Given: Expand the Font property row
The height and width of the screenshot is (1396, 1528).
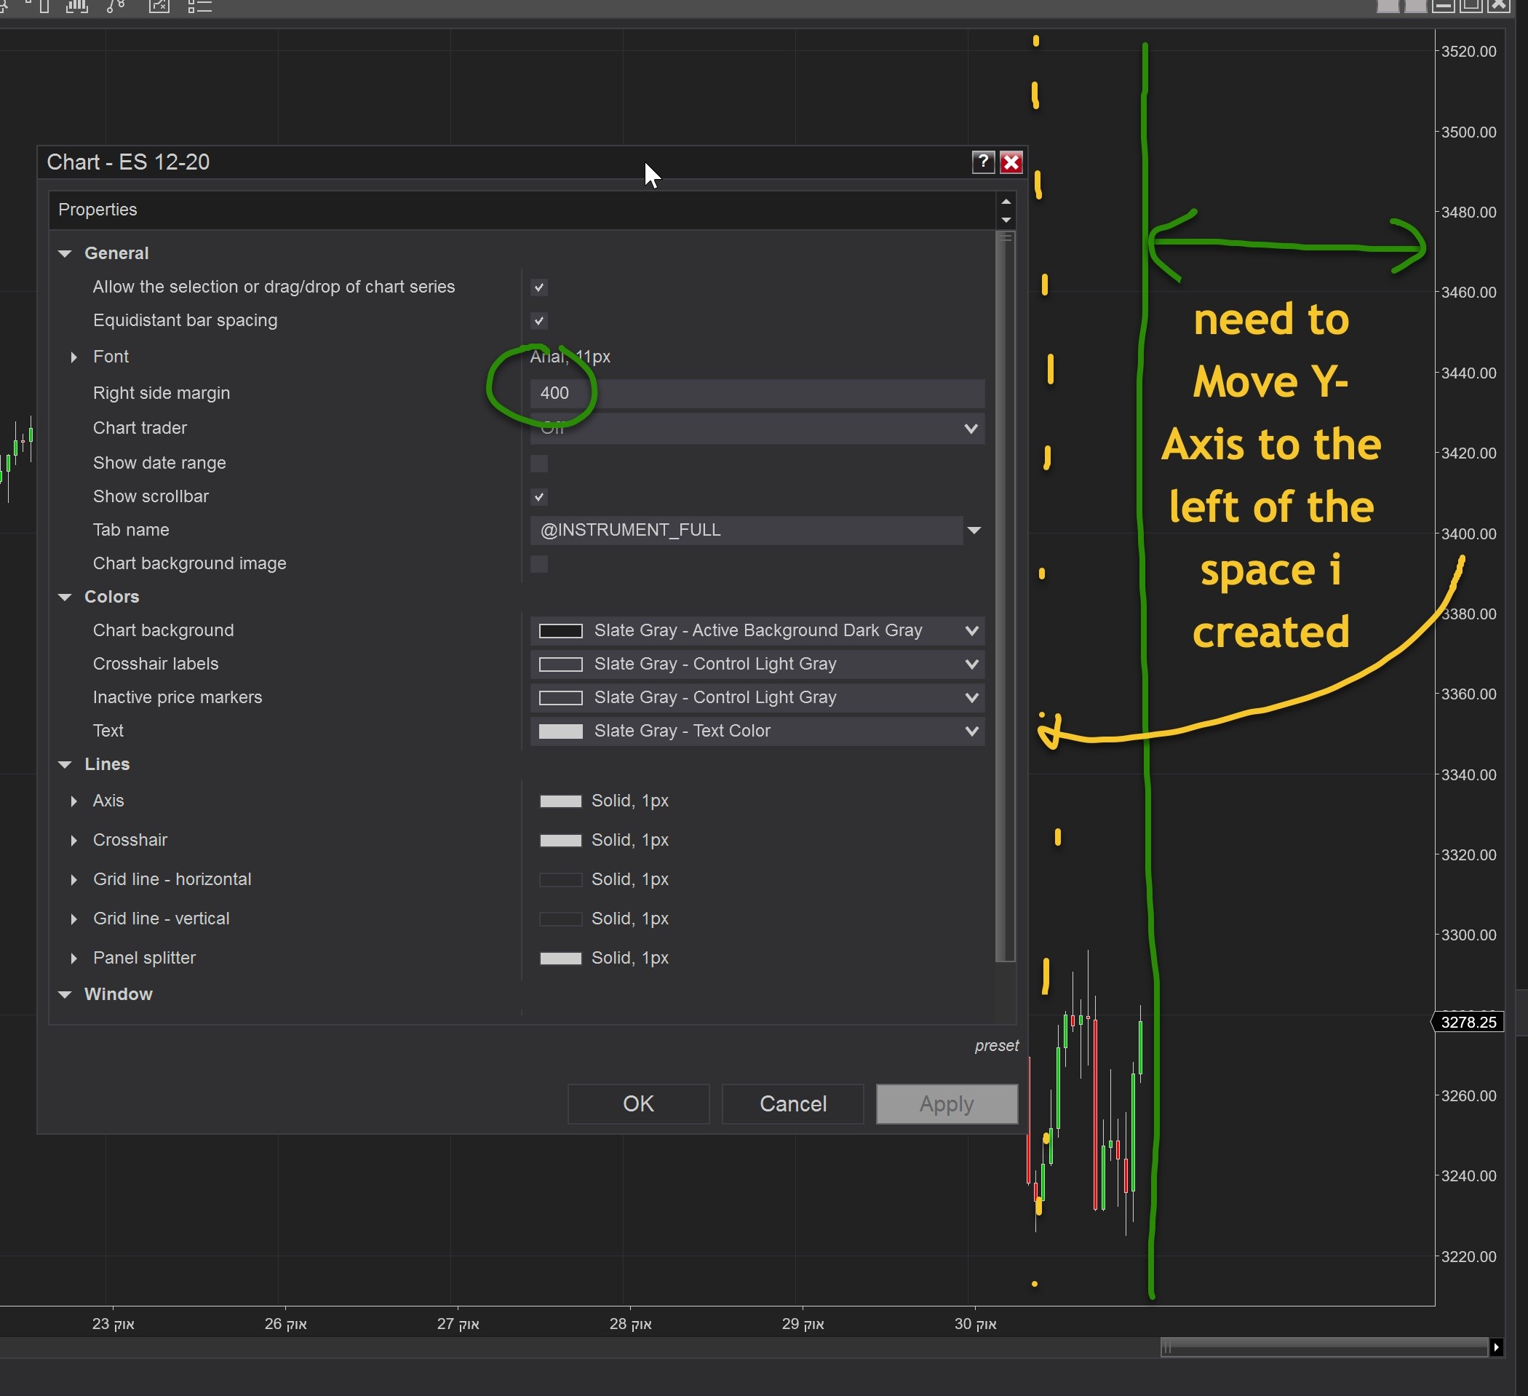Looking at the screenshot, I should coord(74,357).
